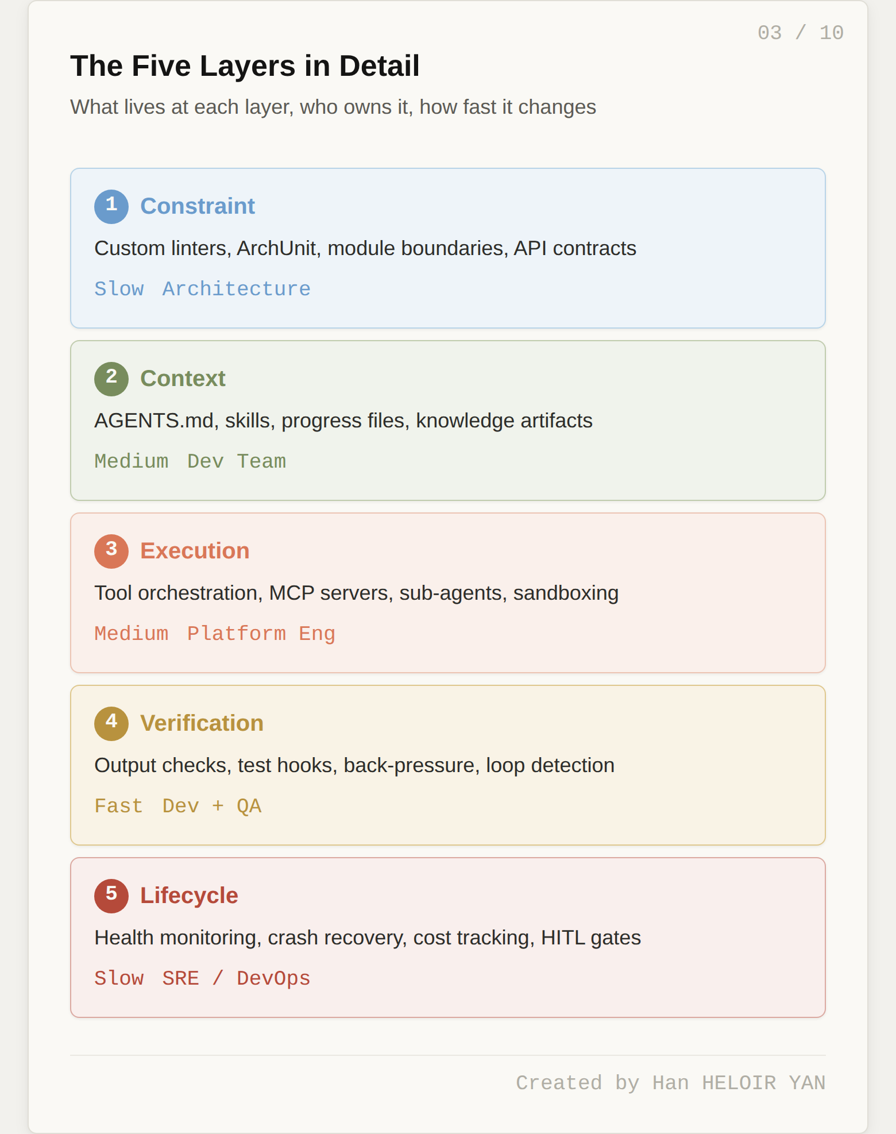896x1134 pixels.
Task: Open the Lifecycle layer heading
Action: pyautogui.click(x=189, y=896)
